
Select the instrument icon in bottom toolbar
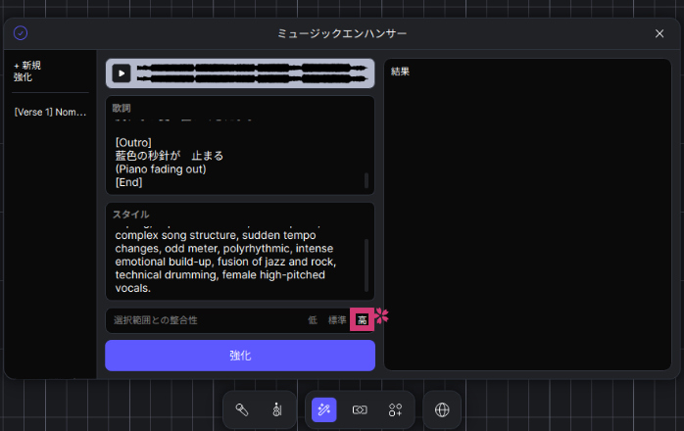(x=274, y=409)
